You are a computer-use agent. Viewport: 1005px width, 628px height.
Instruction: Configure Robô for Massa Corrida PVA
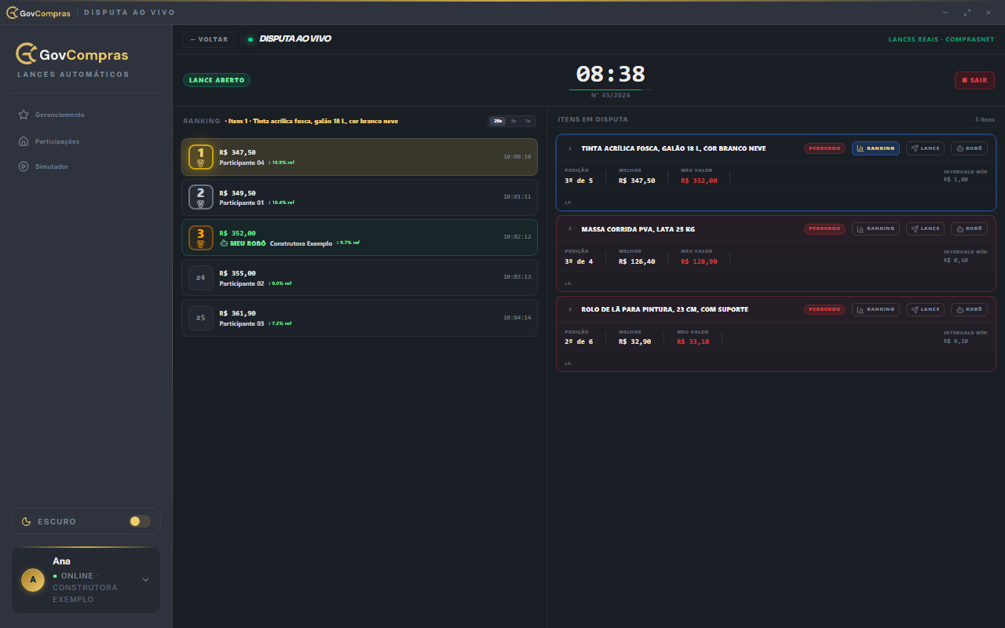tap(969, 229)
